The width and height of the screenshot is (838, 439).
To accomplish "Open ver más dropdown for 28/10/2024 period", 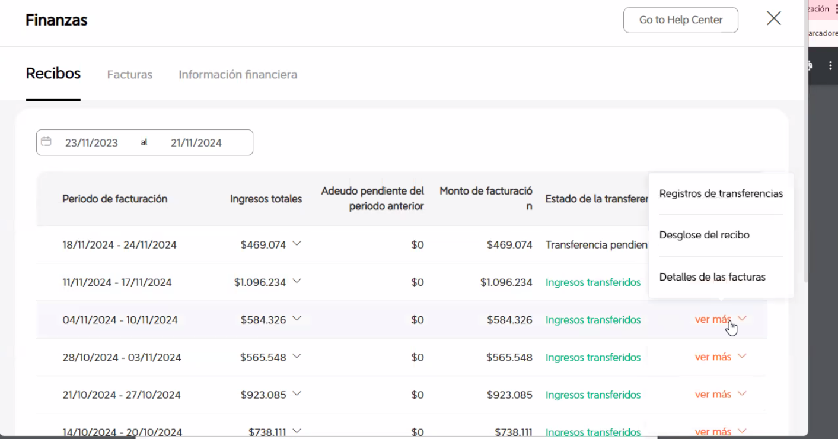I will point(720,357).
